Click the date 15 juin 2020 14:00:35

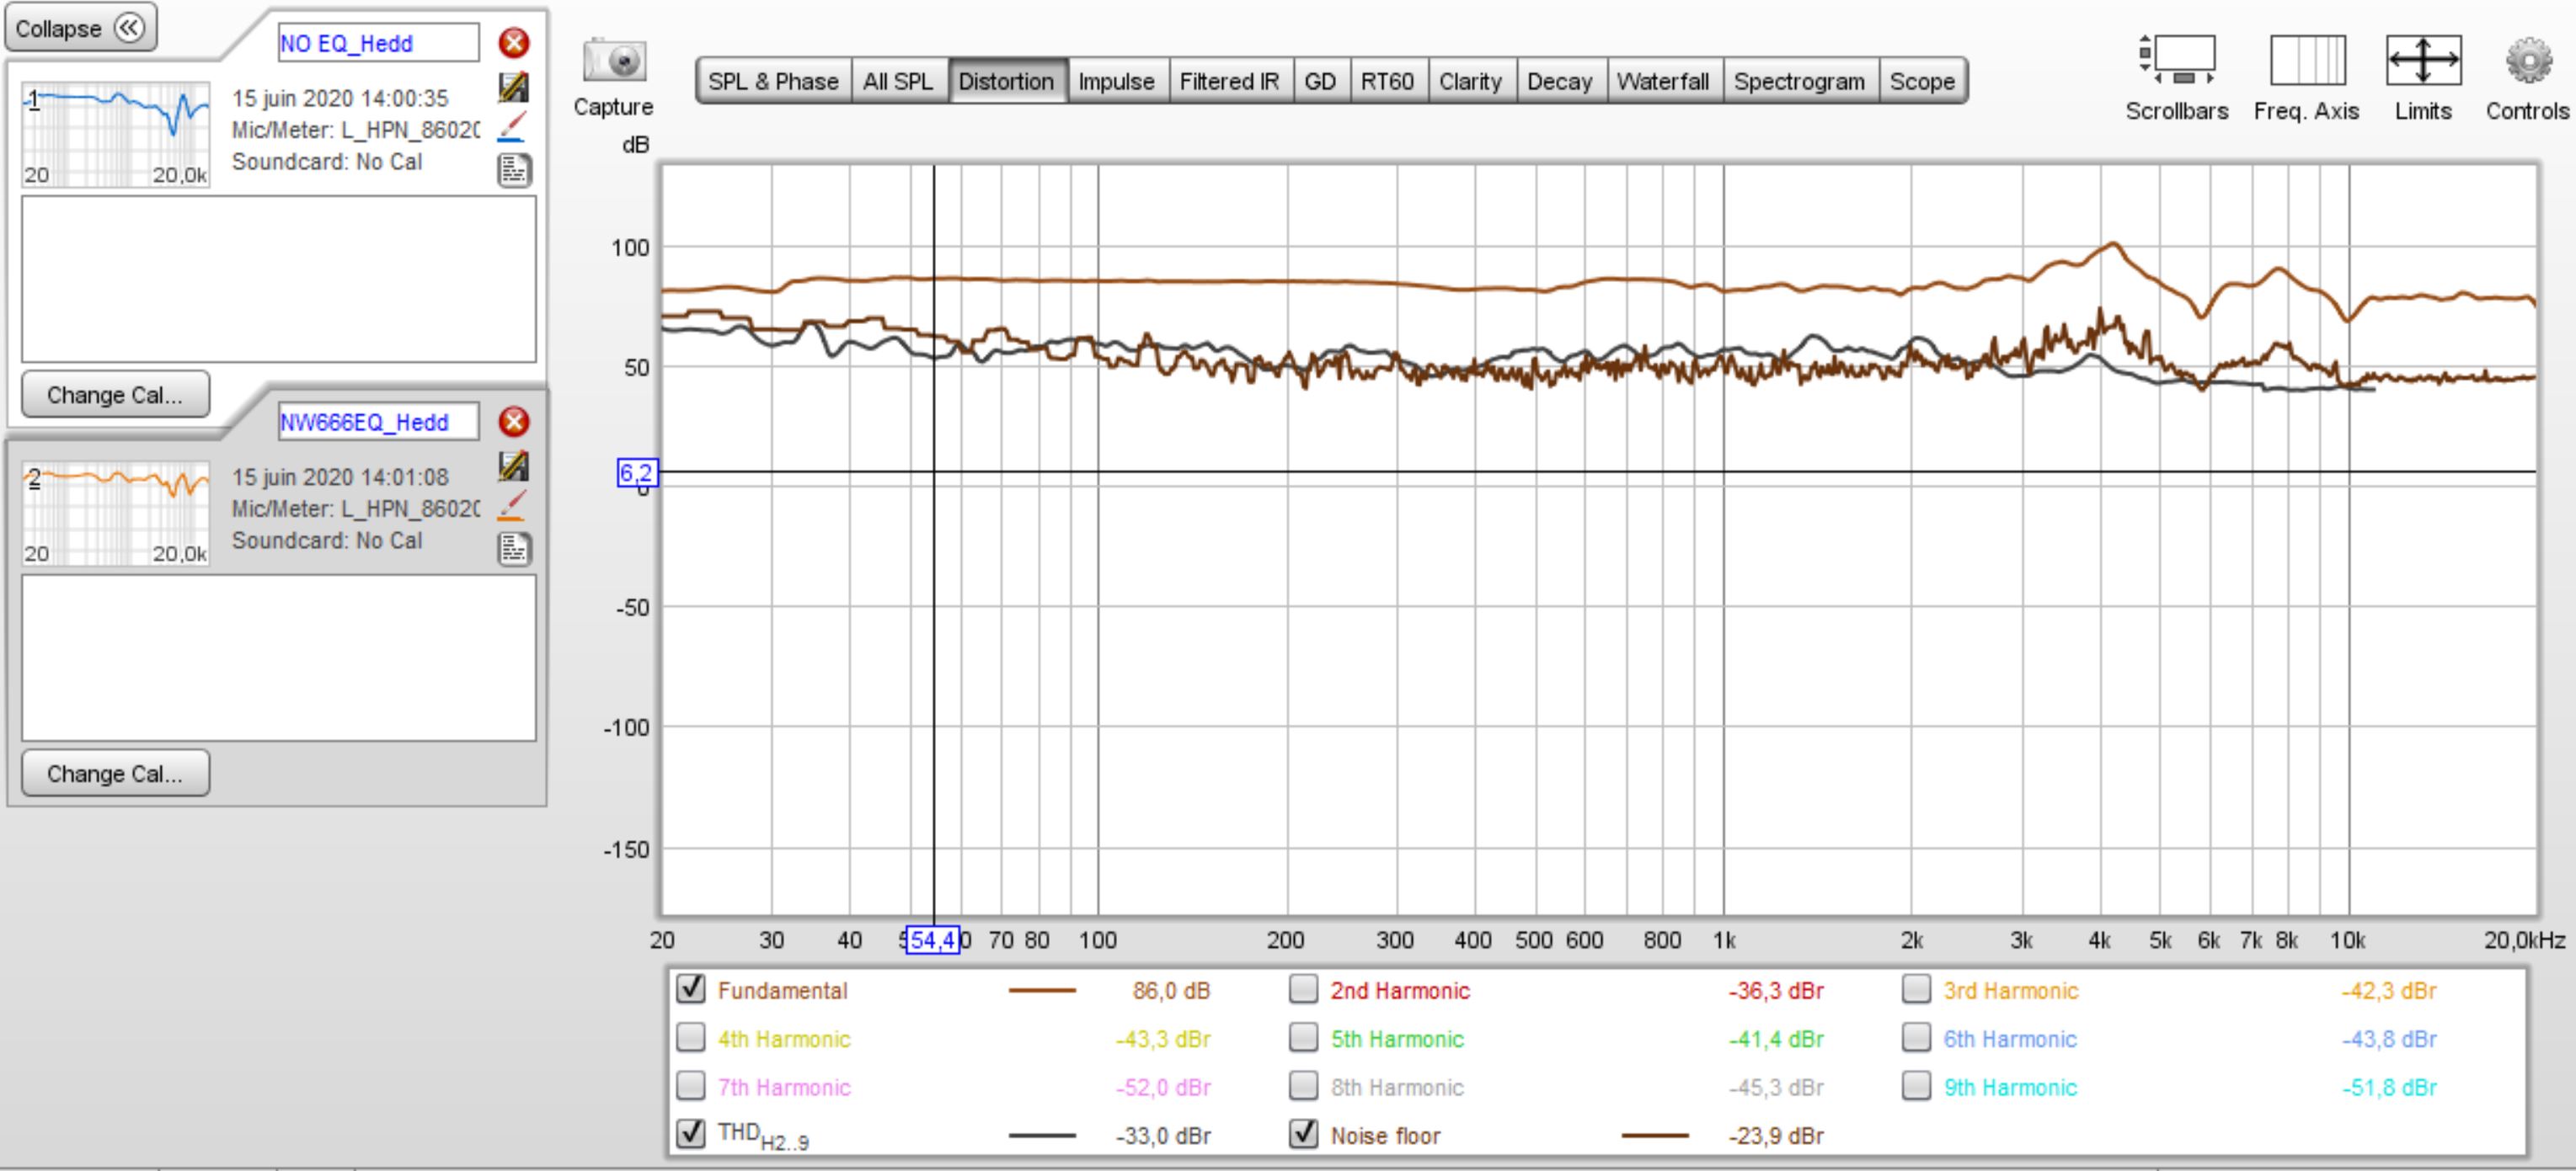point(340,98)
